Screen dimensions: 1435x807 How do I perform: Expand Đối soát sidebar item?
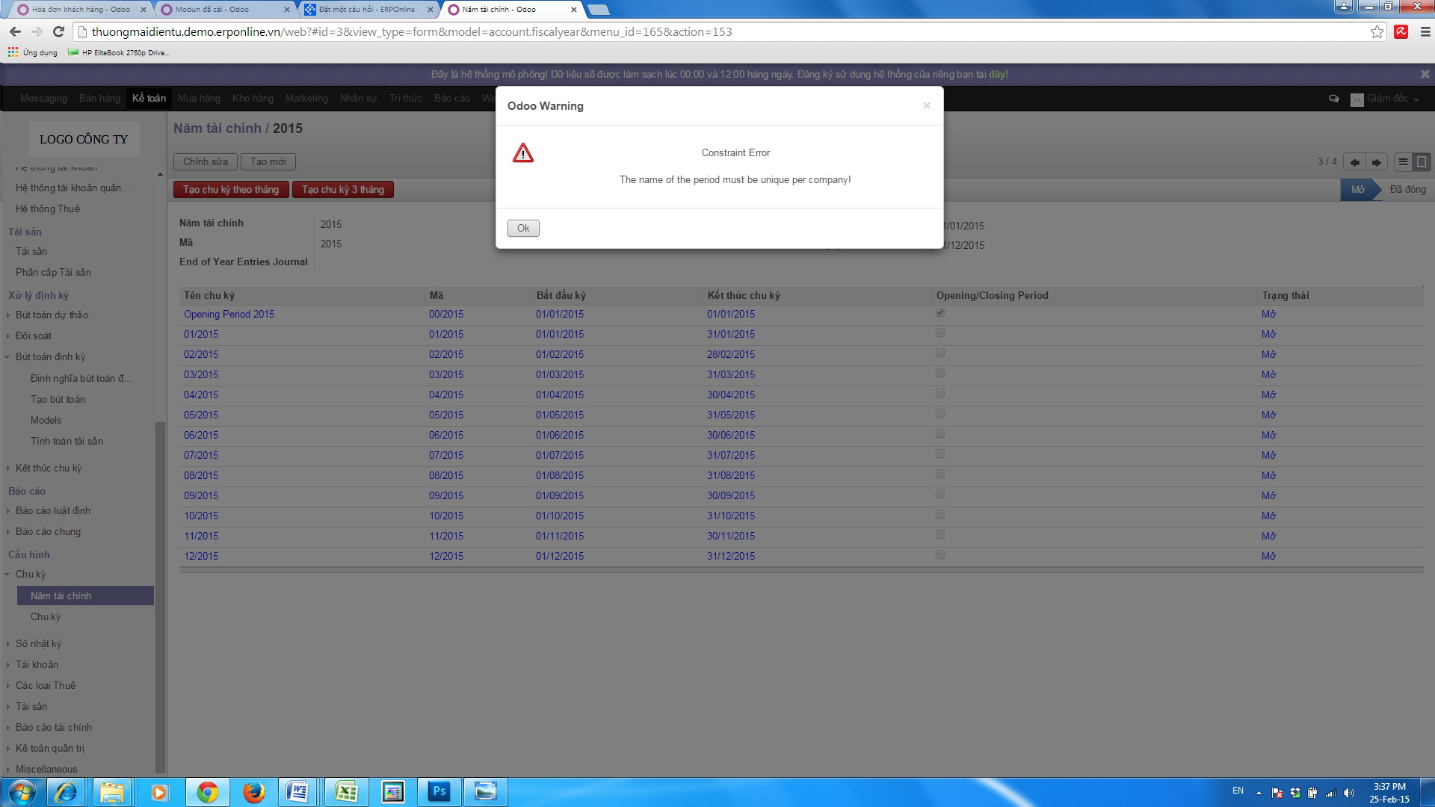pos(34,336)
